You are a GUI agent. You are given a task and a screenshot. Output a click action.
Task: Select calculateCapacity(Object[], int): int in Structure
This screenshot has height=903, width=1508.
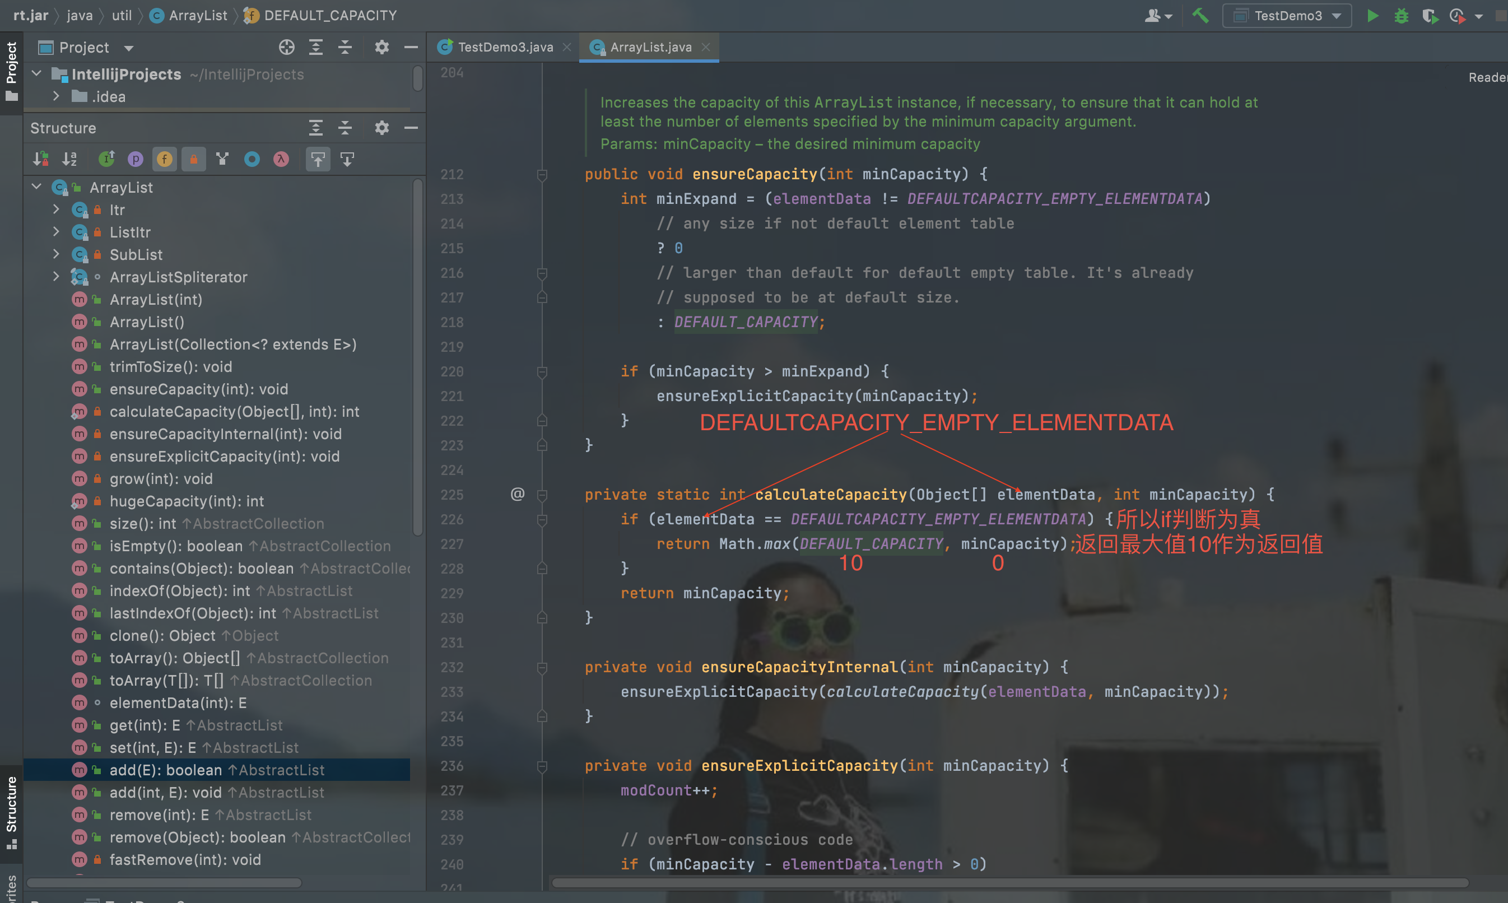pos(234,411)
